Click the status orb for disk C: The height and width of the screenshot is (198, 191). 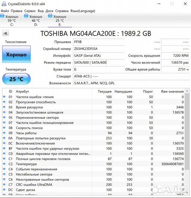tap(2, 16)
